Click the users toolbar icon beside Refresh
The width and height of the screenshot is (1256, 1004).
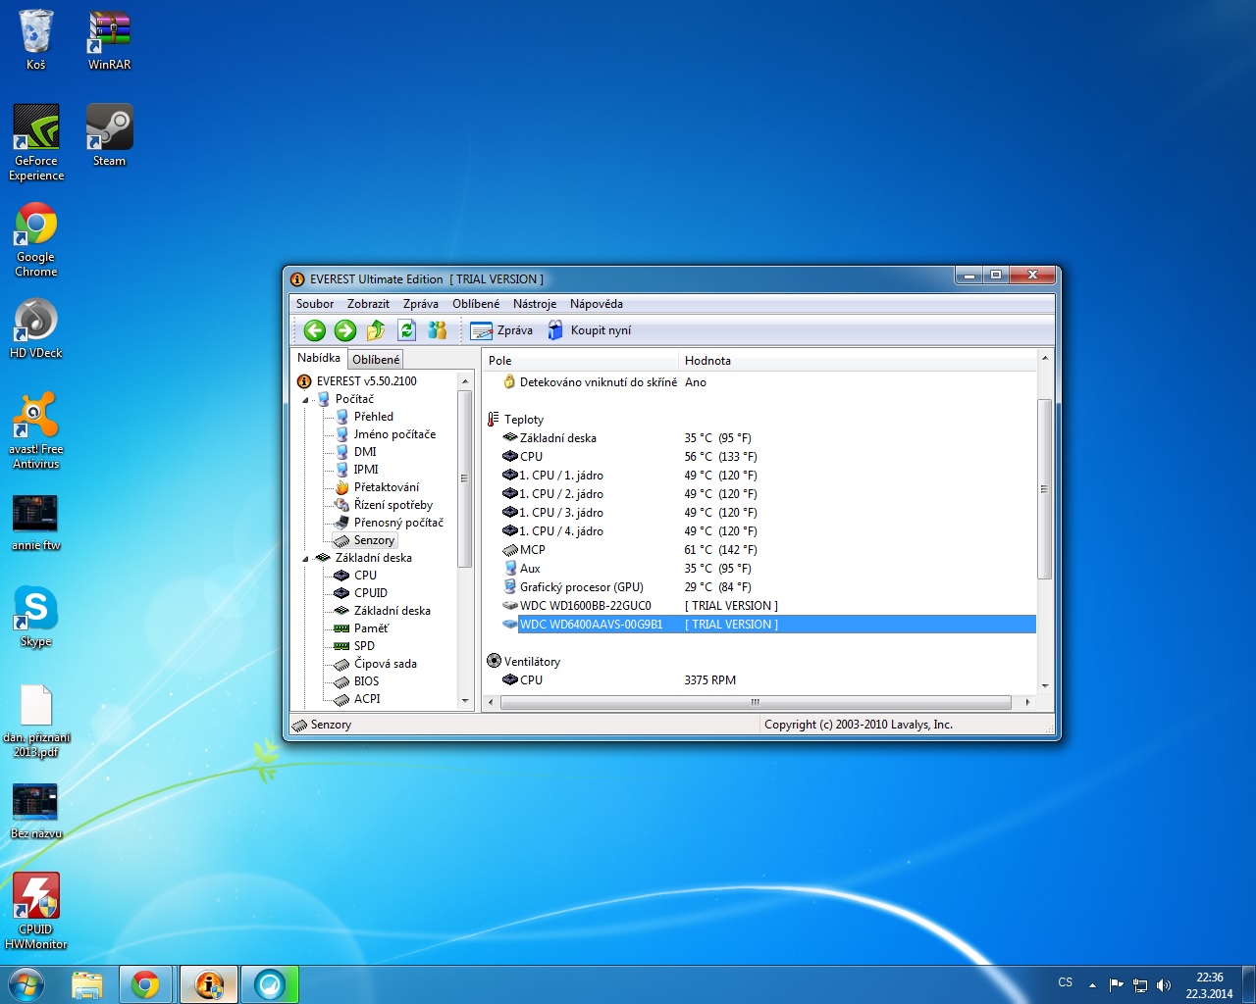coord(438,330)
